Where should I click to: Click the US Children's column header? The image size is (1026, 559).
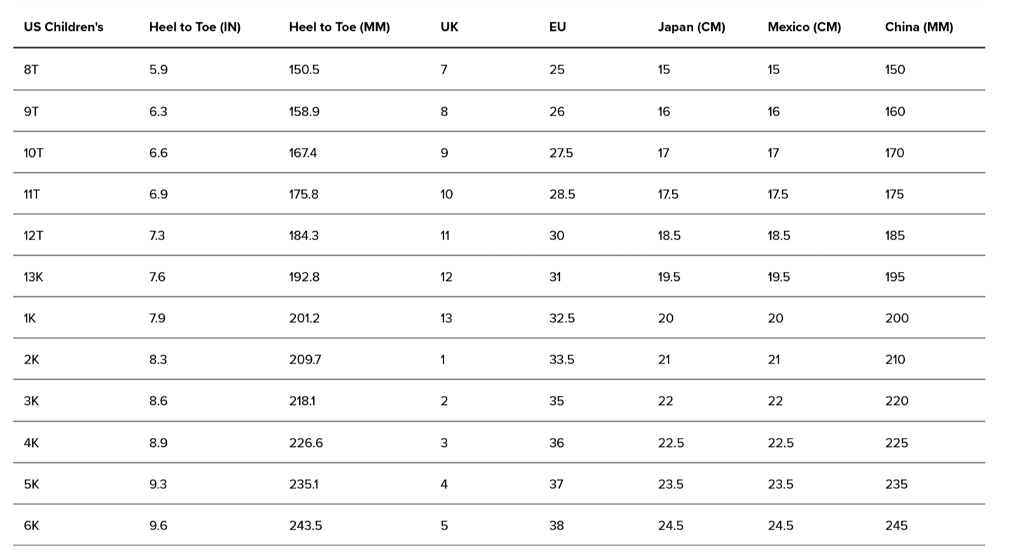[x=63, y=27]
